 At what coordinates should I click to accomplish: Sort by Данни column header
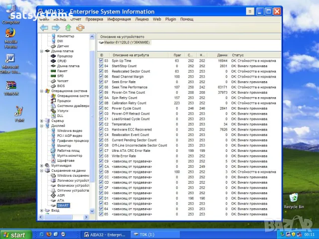(218, 55)
